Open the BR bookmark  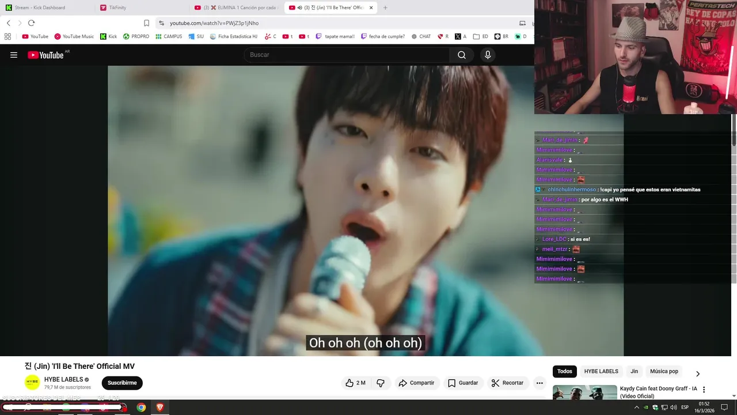[502, 36]
